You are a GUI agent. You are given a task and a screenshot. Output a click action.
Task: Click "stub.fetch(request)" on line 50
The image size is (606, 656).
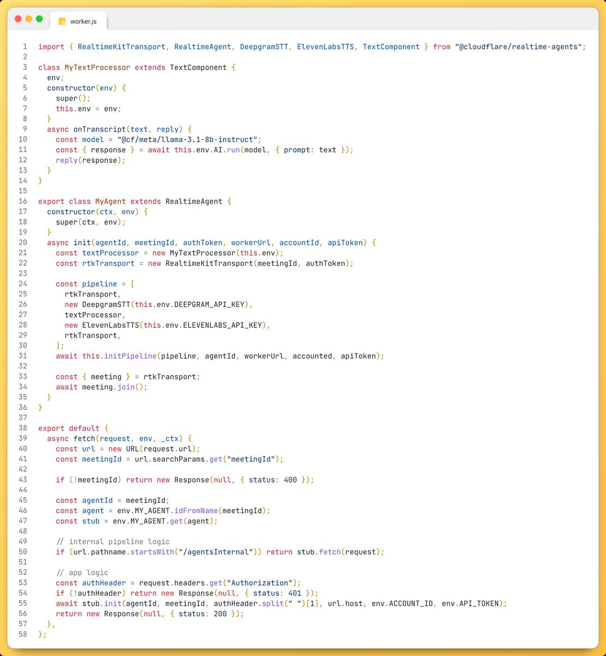(x=338, y=552)
